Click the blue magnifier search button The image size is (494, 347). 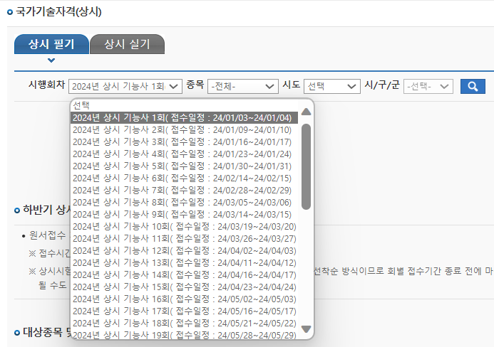coord(473,86)
